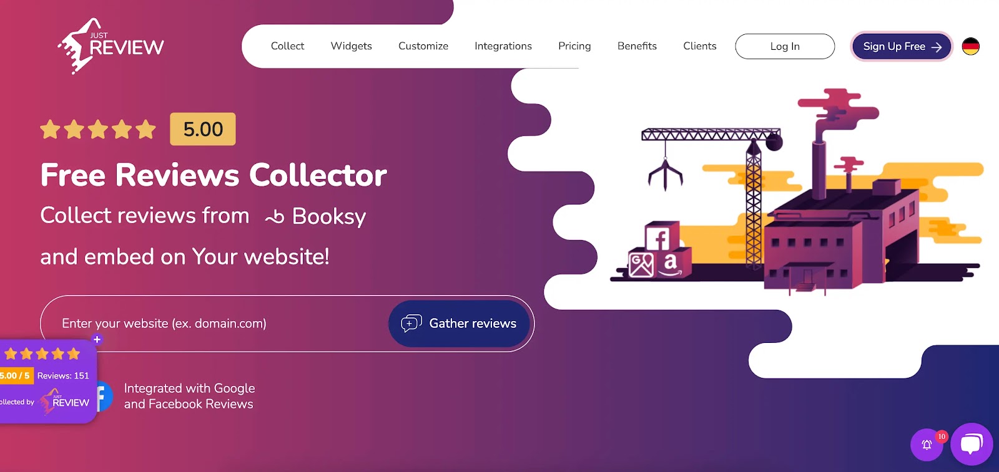This screenshot has width=999, height=472.
Task: Click the Log In button
Action: [x=785, y=46]
